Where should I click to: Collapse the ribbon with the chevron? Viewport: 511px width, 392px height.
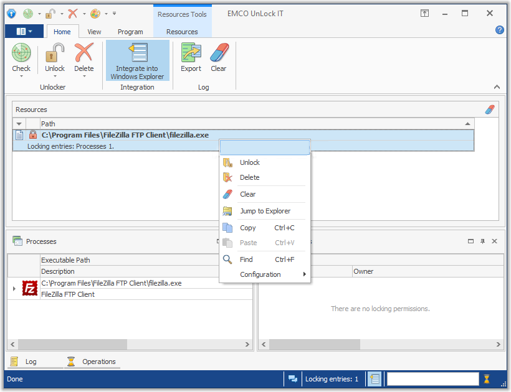click(x=497, y=88)
